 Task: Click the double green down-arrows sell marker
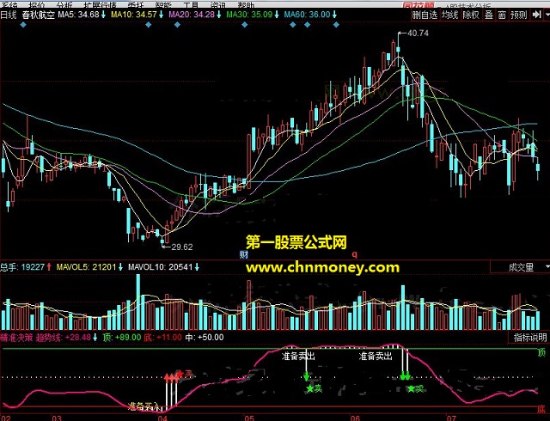click(x=405, y=377)
